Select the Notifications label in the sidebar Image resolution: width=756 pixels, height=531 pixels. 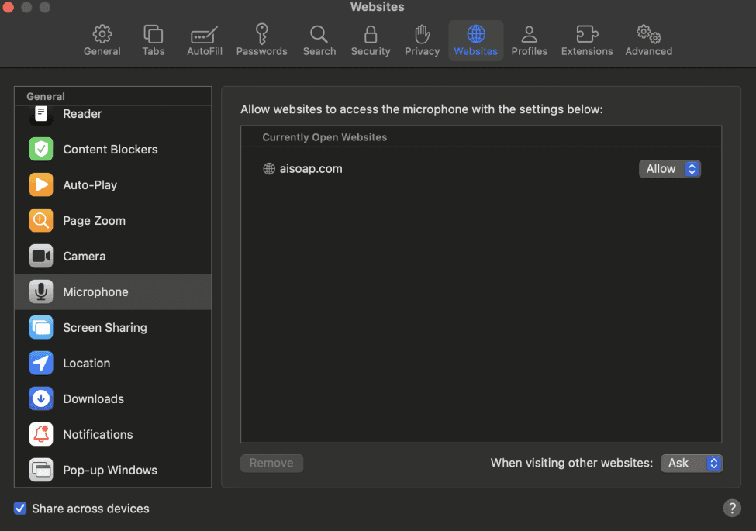pos(98,435)
